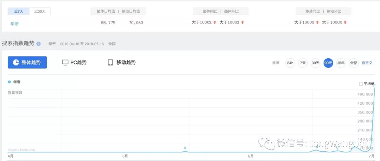
Task: Open the 全国 region selector
Action: (112, 44)
